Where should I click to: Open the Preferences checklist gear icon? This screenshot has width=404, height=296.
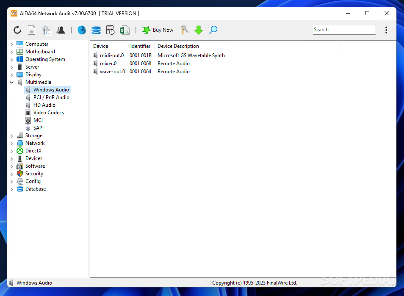47,30
